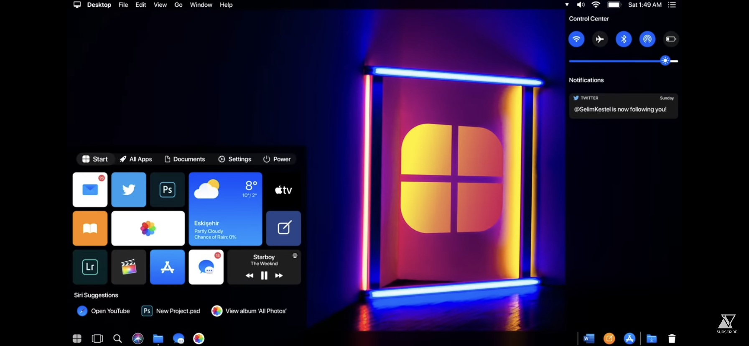The height and width of the screenshot is (346, 749).
Task: Toggle Wi-Fi in Control Center
Action: [x=576, y=39]
